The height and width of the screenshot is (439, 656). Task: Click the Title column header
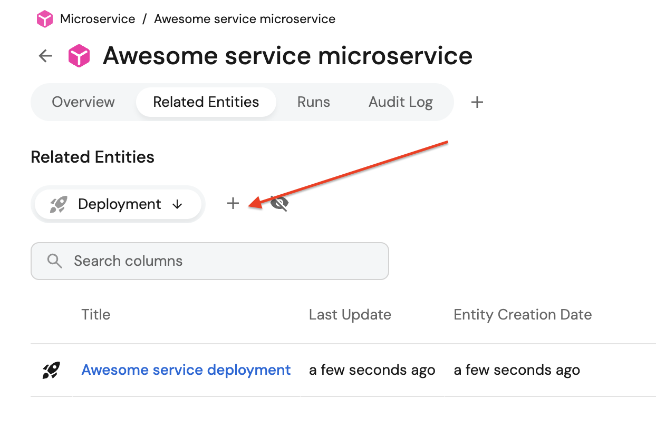[96, 315]
